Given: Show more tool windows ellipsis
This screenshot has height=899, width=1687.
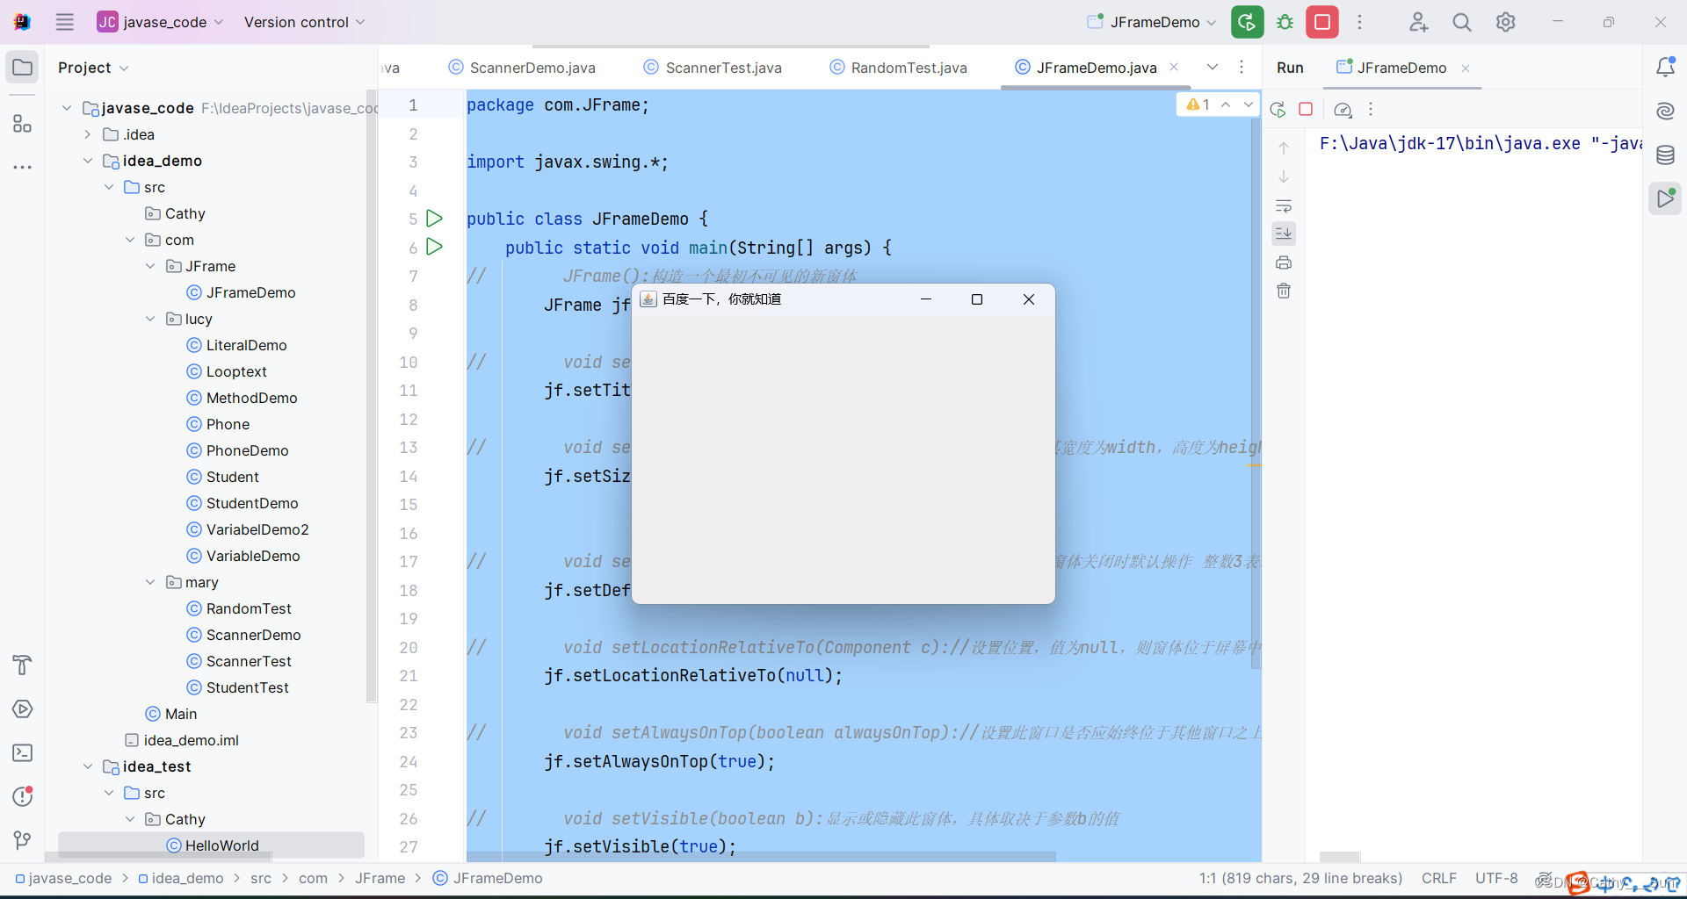Looking at the screenshot, I should click(23, 167).
